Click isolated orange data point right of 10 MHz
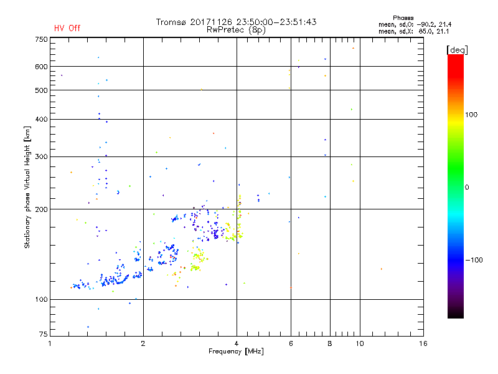This screenshot has width=498, height=374. click(381, 269)
